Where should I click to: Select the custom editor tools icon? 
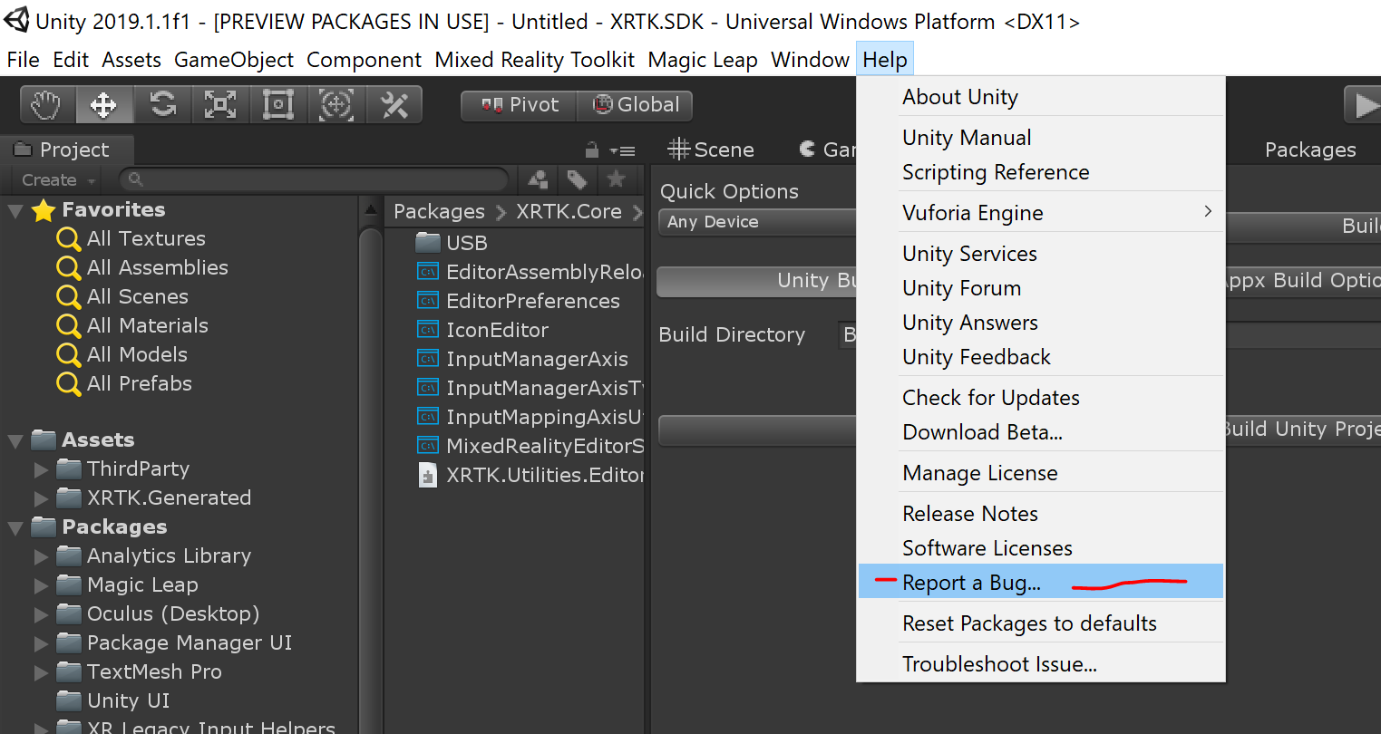[x=394, y=105]
